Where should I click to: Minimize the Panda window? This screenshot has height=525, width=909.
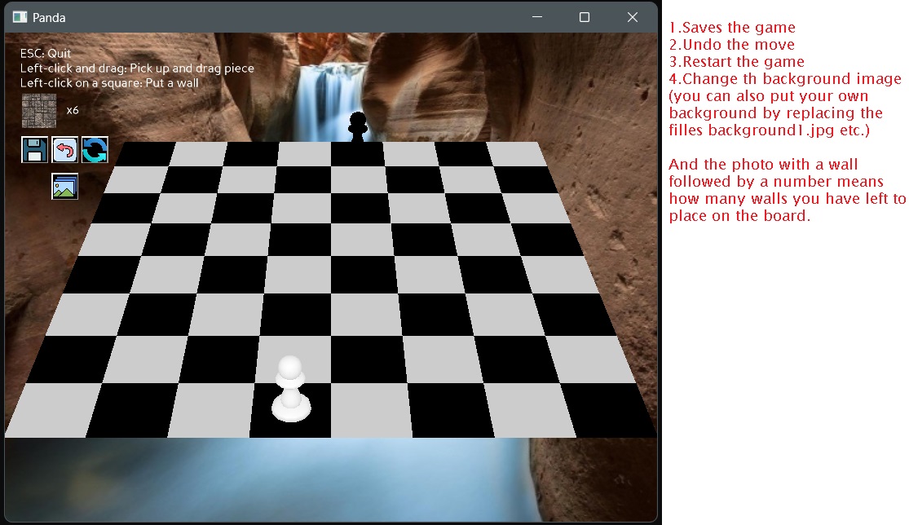[536, 16]
